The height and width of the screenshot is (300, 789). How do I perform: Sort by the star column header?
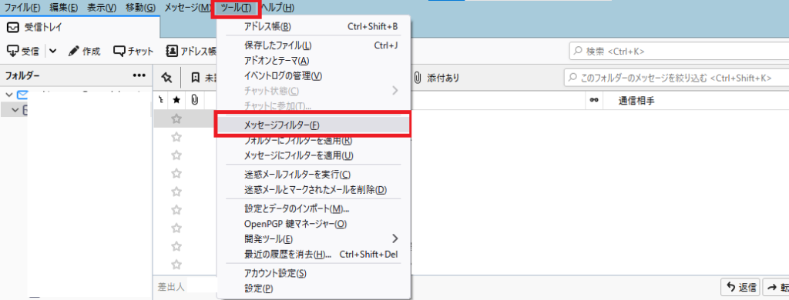click(176, 100)
